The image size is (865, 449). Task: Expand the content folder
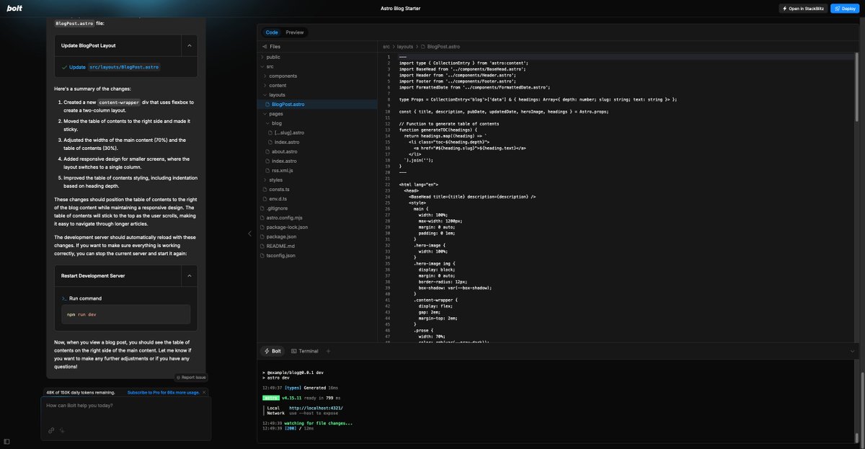pyautogui.click(x=318, y=85)
